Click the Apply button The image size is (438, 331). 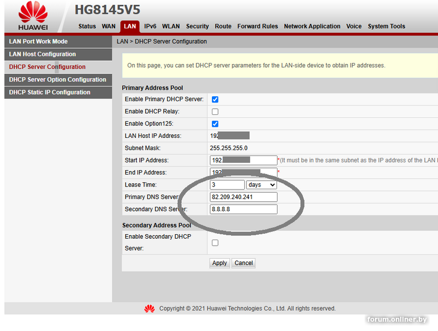click(x=220, y=263)
